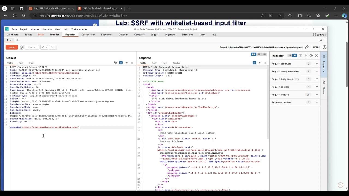349x196 pixels.
Task: Open Turbo Intruder menu
Action: pos(79,29)
